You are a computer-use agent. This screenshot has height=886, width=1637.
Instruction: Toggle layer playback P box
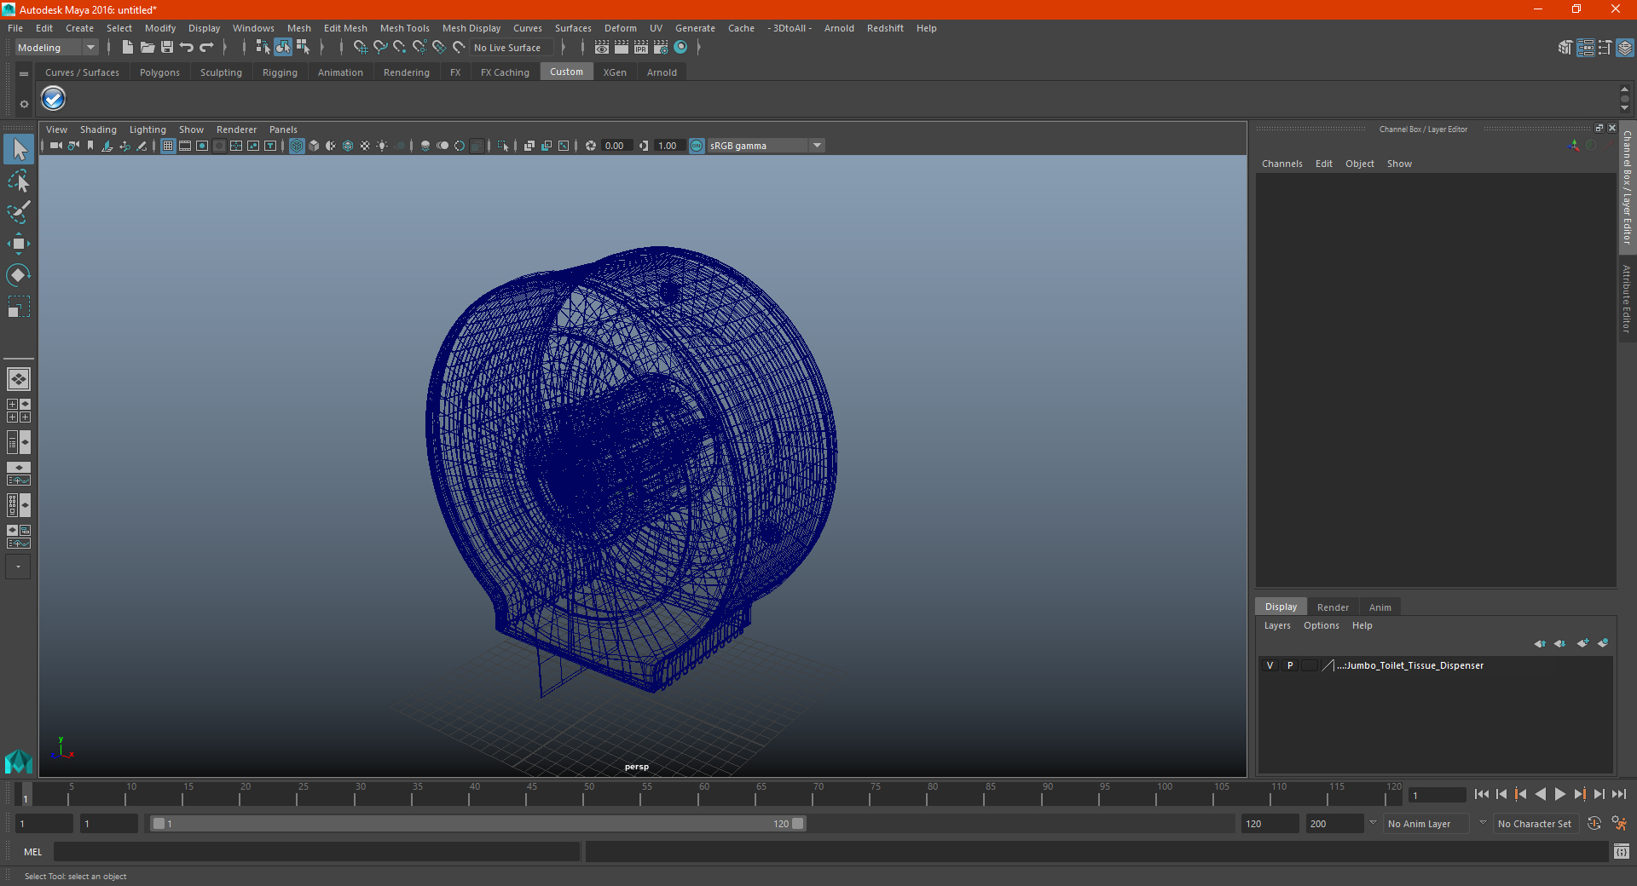pos(1290,665)
